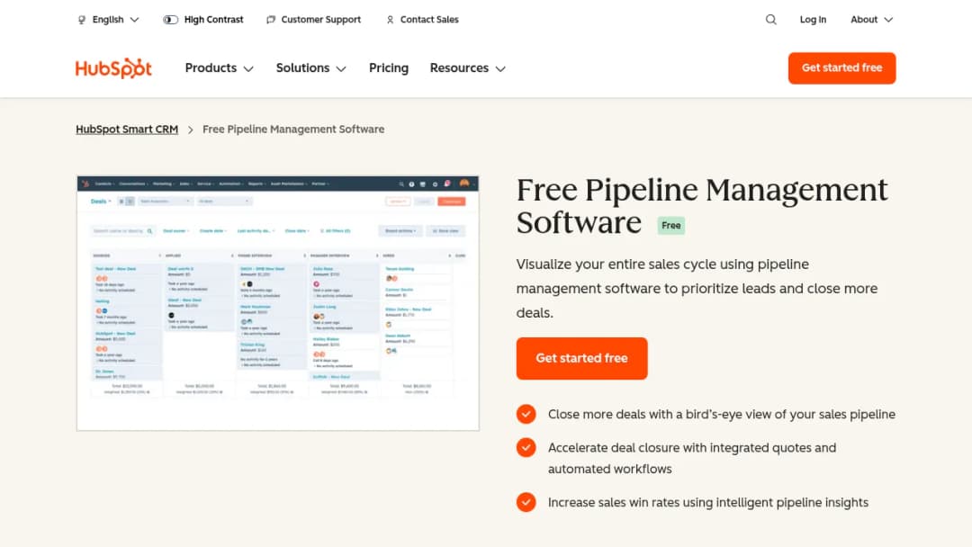Screen dimensions: 972x547
Task: Click the checkmark beside 'Close more deals'
Action: pos(526,414)
